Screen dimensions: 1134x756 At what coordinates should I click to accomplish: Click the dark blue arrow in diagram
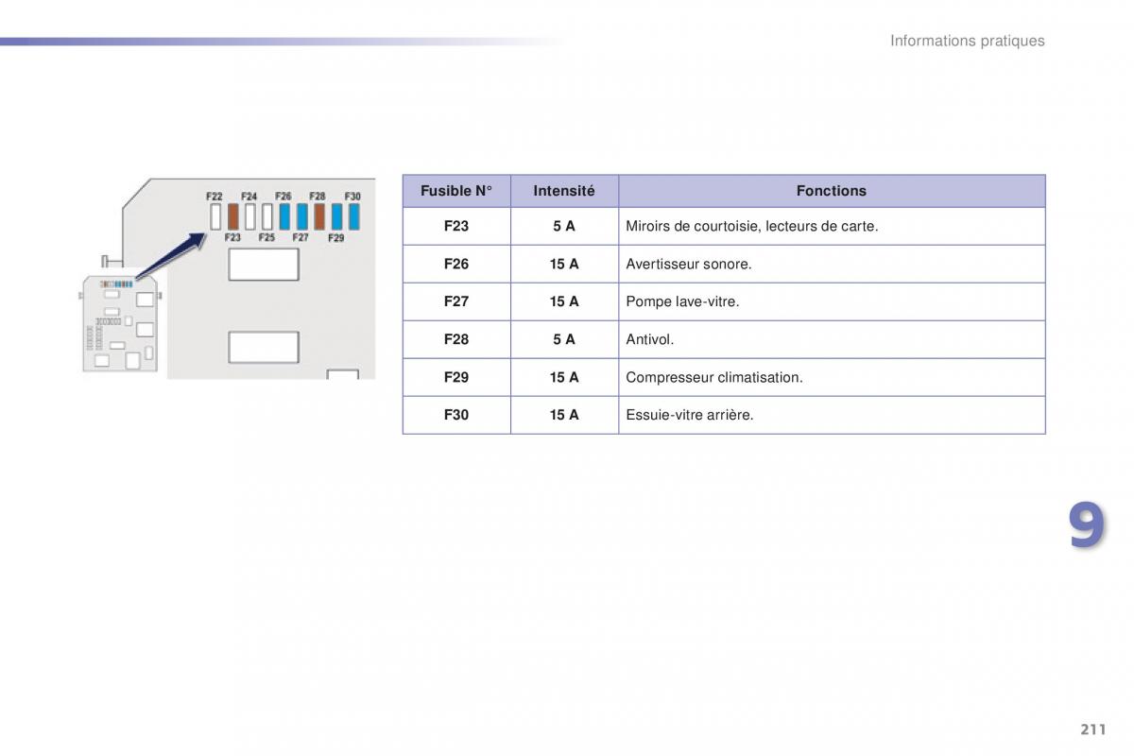coord(173,253)
